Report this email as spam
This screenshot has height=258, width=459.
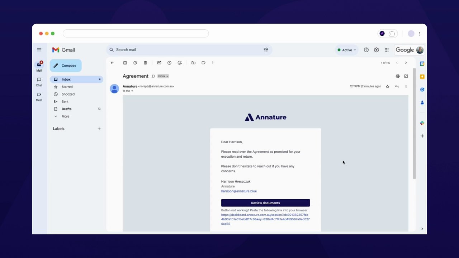(135, 63)
